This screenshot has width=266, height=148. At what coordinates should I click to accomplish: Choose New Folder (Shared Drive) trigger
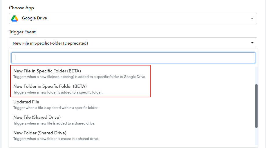40,133
